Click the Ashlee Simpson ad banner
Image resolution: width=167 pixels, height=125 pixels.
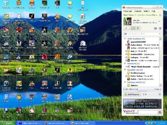142,104
